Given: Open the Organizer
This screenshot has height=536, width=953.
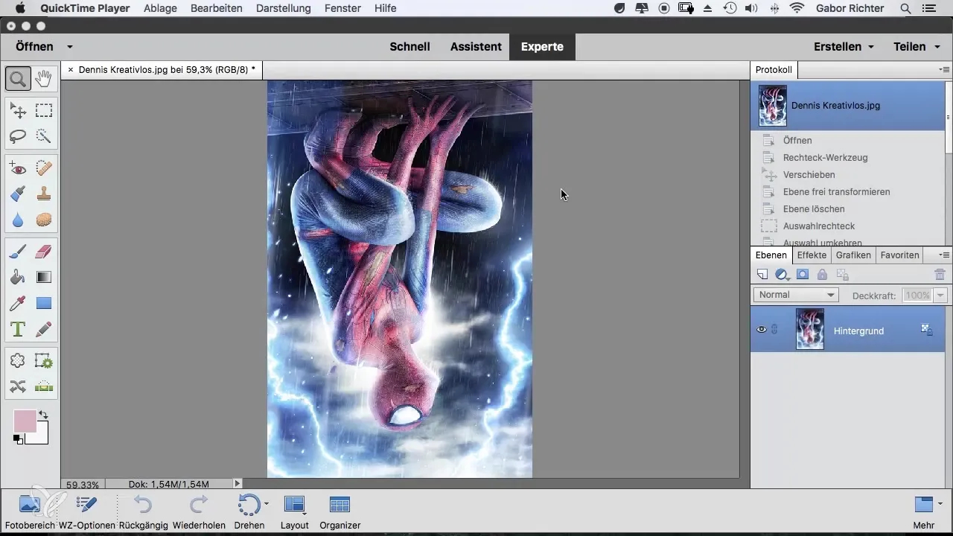Looking at the screenshot, I should [x=340, y=512].
